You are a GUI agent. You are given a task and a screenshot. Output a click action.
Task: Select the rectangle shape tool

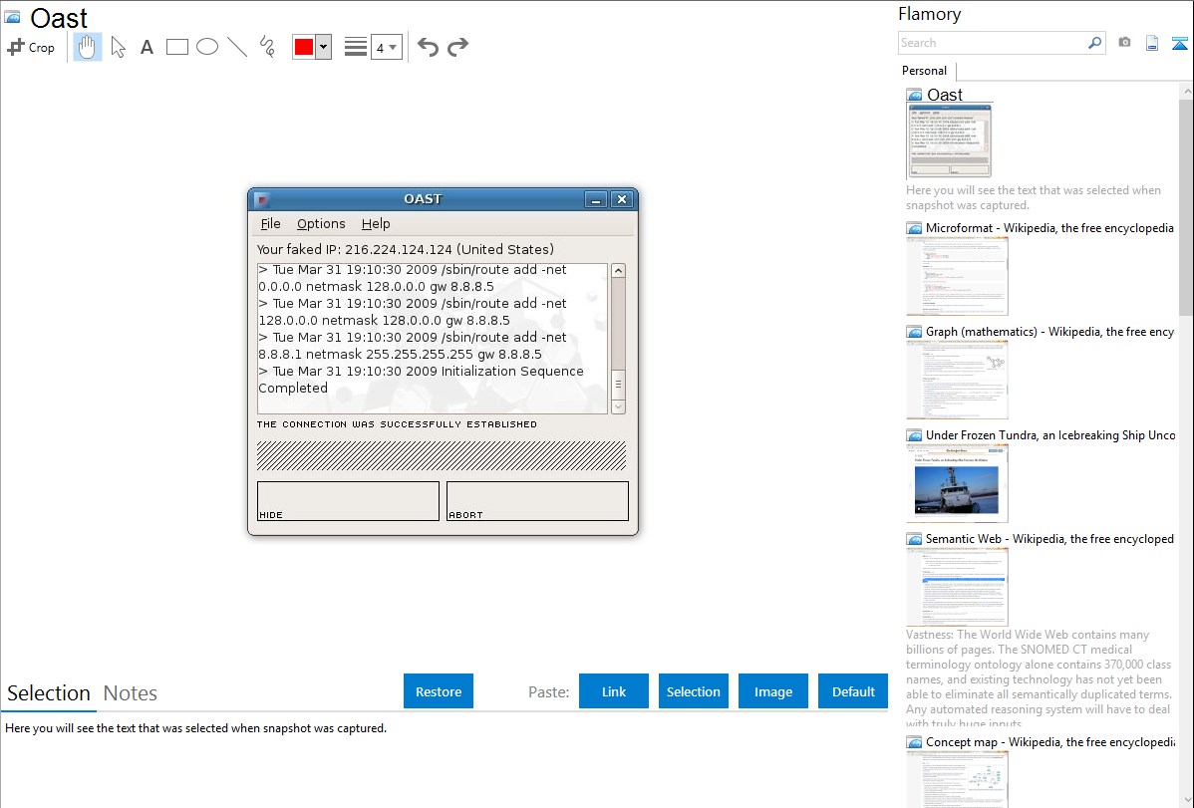[x=176, y=47]
